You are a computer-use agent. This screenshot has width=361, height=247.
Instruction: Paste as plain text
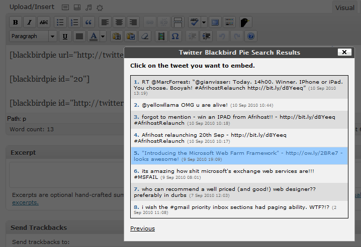[x=117, y=36]
